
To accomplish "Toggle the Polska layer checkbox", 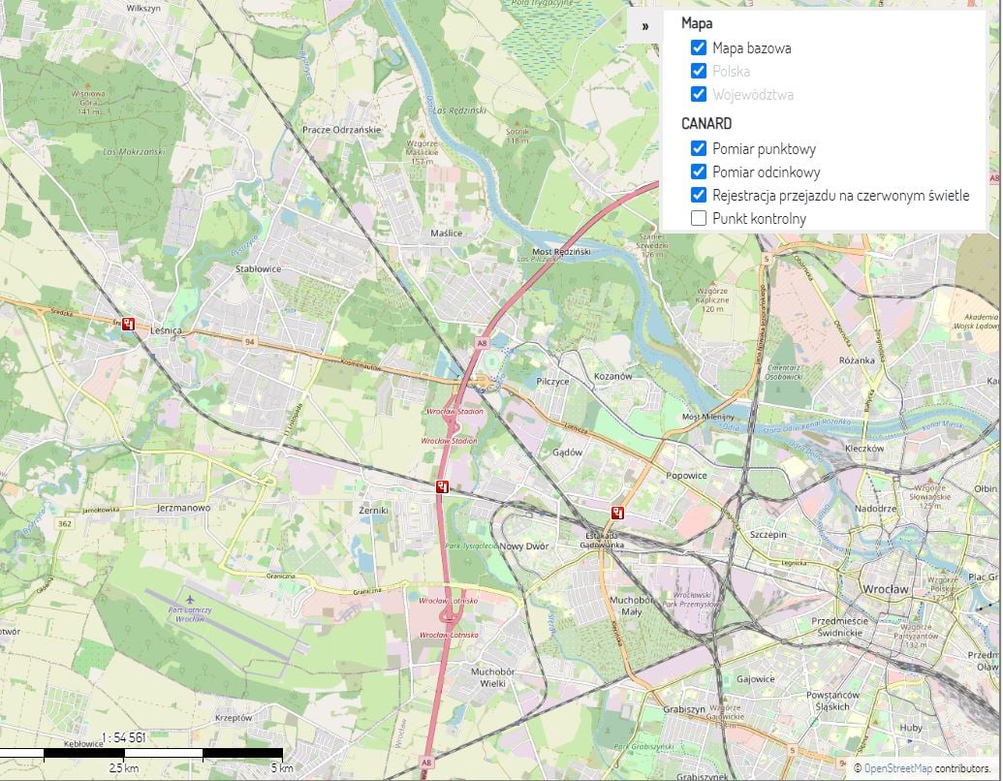I will tap(699, 71).
